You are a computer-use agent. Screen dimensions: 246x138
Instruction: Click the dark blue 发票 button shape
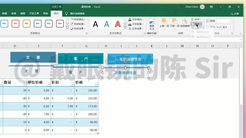tap(33, 57)
